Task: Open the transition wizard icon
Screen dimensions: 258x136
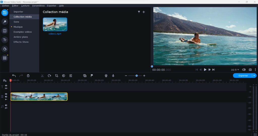Action: click(x=85, y=76)
